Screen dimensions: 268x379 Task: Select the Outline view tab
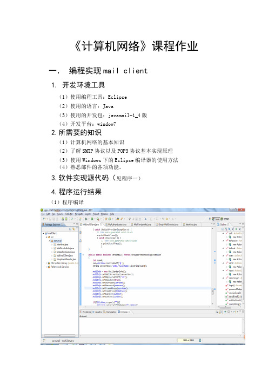point(223,225)
